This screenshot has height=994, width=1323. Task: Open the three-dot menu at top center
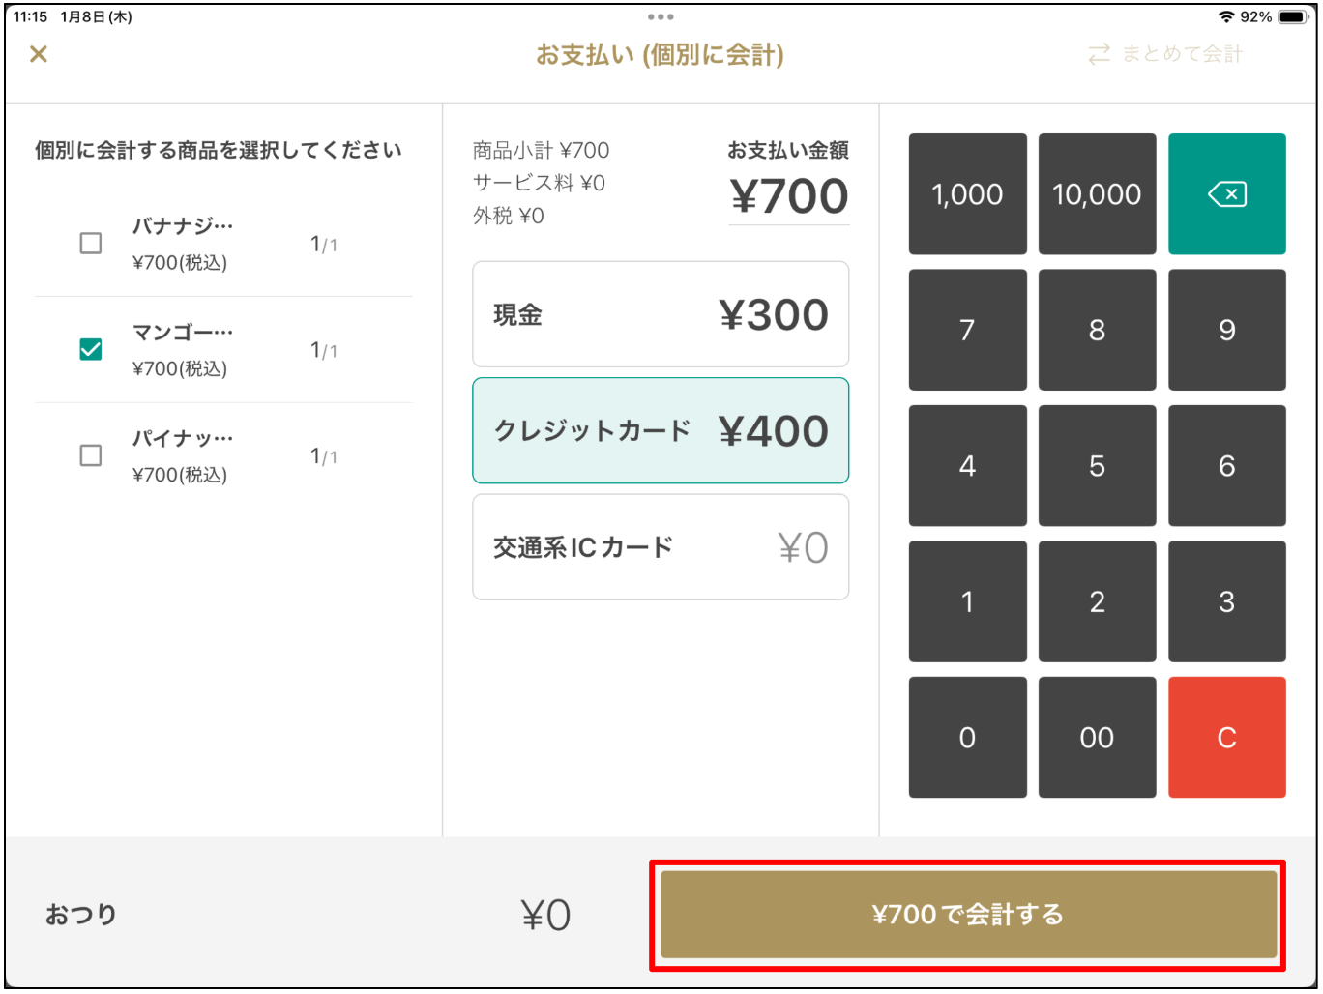tap(661, 17)
